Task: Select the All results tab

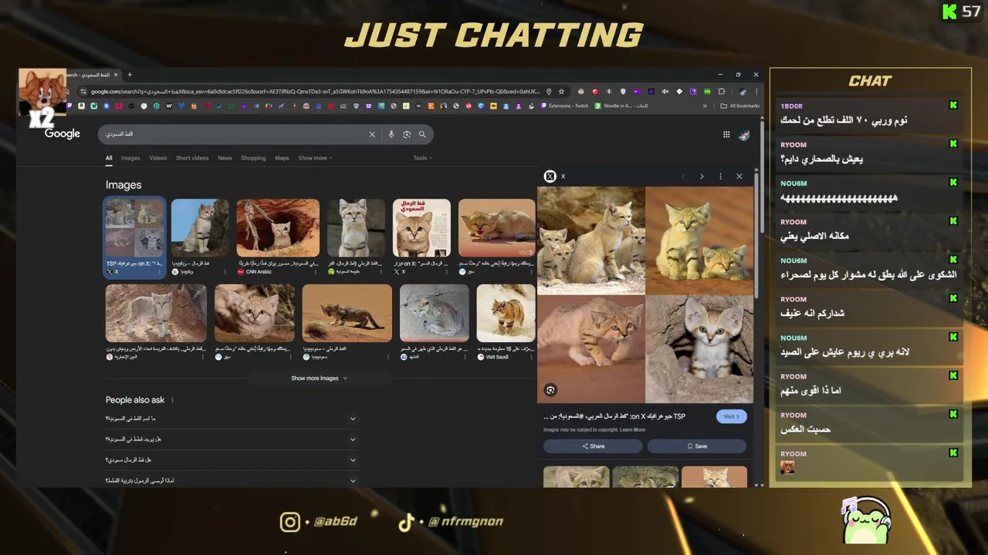Action: 109,158
